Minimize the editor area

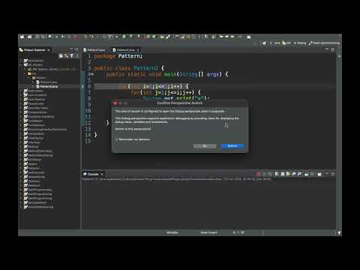pos(327,49)
